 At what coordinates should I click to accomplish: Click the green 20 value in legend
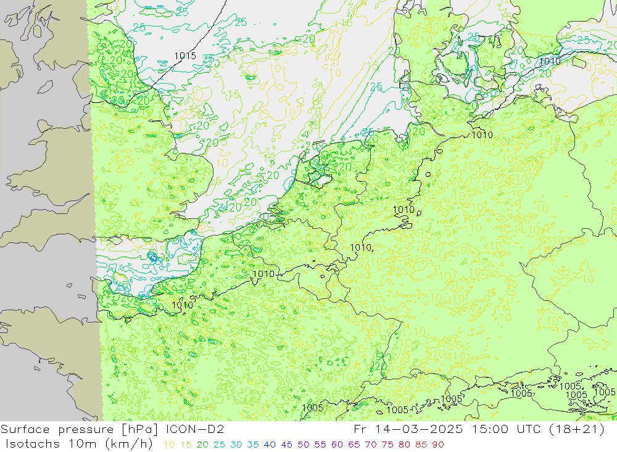coord(202,445)
